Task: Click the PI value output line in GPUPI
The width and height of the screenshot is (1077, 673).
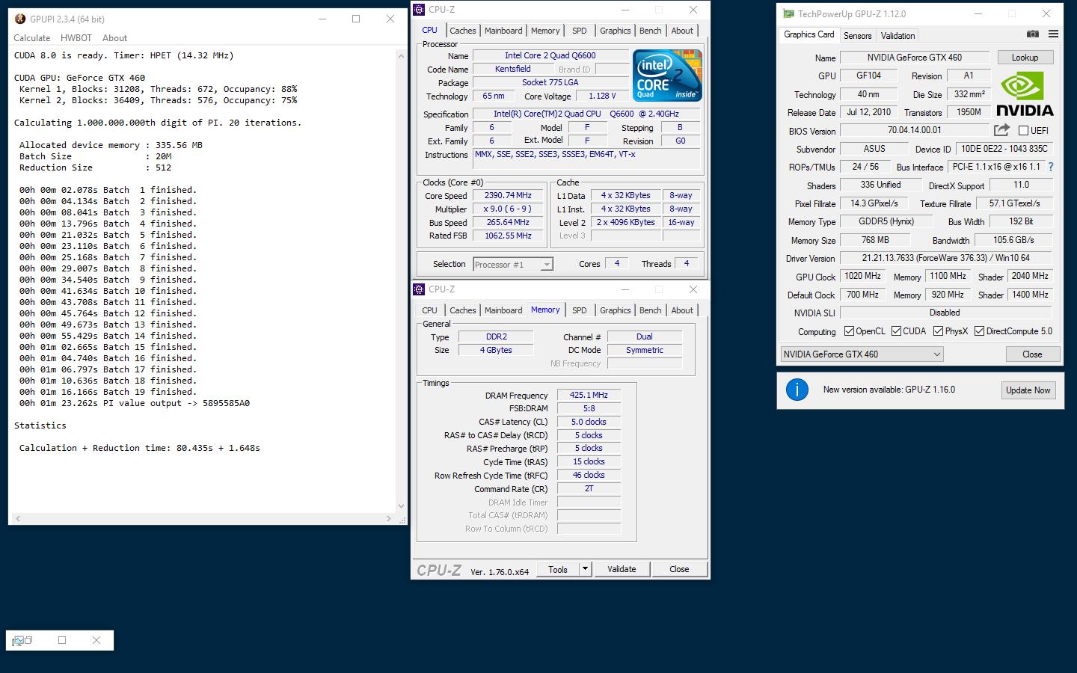Action: coord(135,403)
